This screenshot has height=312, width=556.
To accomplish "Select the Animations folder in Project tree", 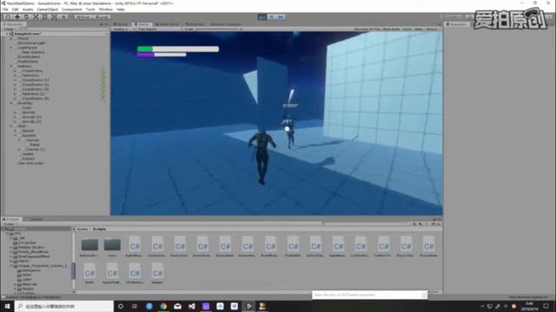I will pyautogui.click(x=31, y=270).
